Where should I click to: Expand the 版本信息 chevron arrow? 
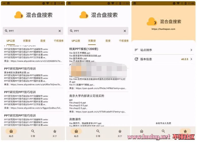(191, 59)
